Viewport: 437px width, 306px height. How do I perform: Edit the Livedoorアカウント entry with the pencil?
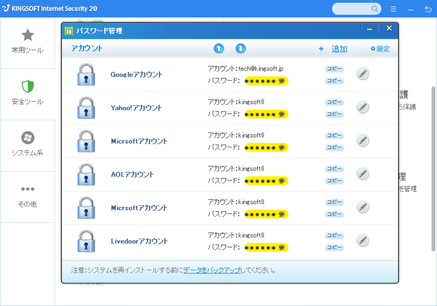[363, 240]
